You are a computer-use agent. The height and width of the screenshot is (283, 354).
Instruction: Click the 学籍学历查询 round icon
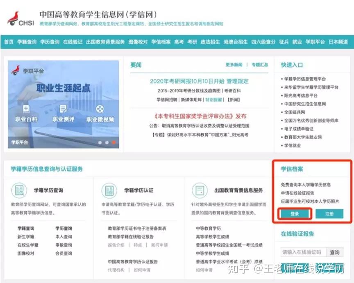point(19,190)
